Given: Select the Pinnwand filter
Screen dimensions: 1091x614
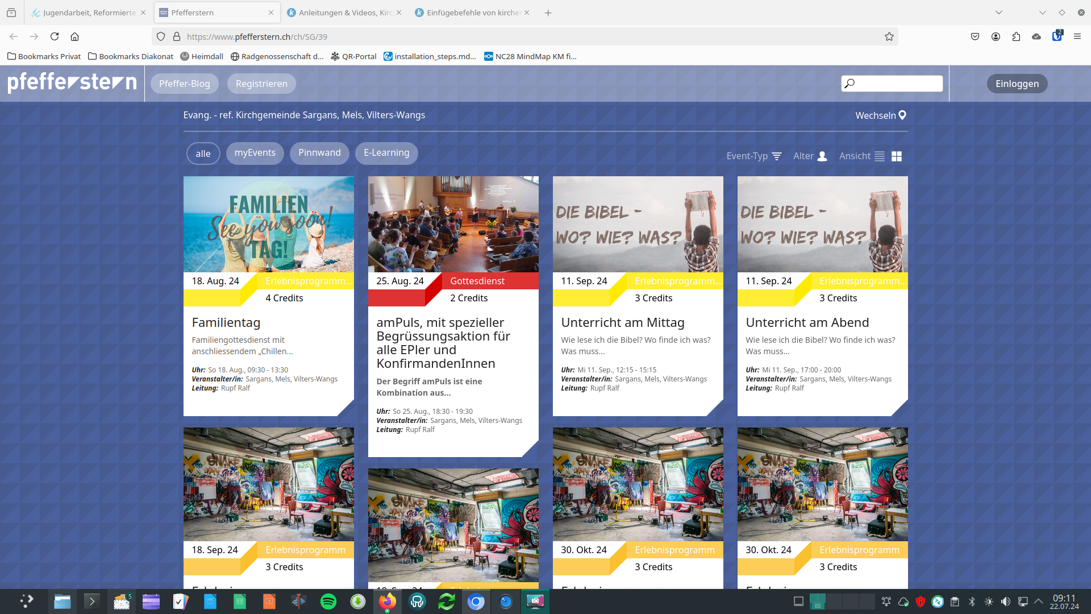Looking at the screenshot, I should [x=319, y=153].
